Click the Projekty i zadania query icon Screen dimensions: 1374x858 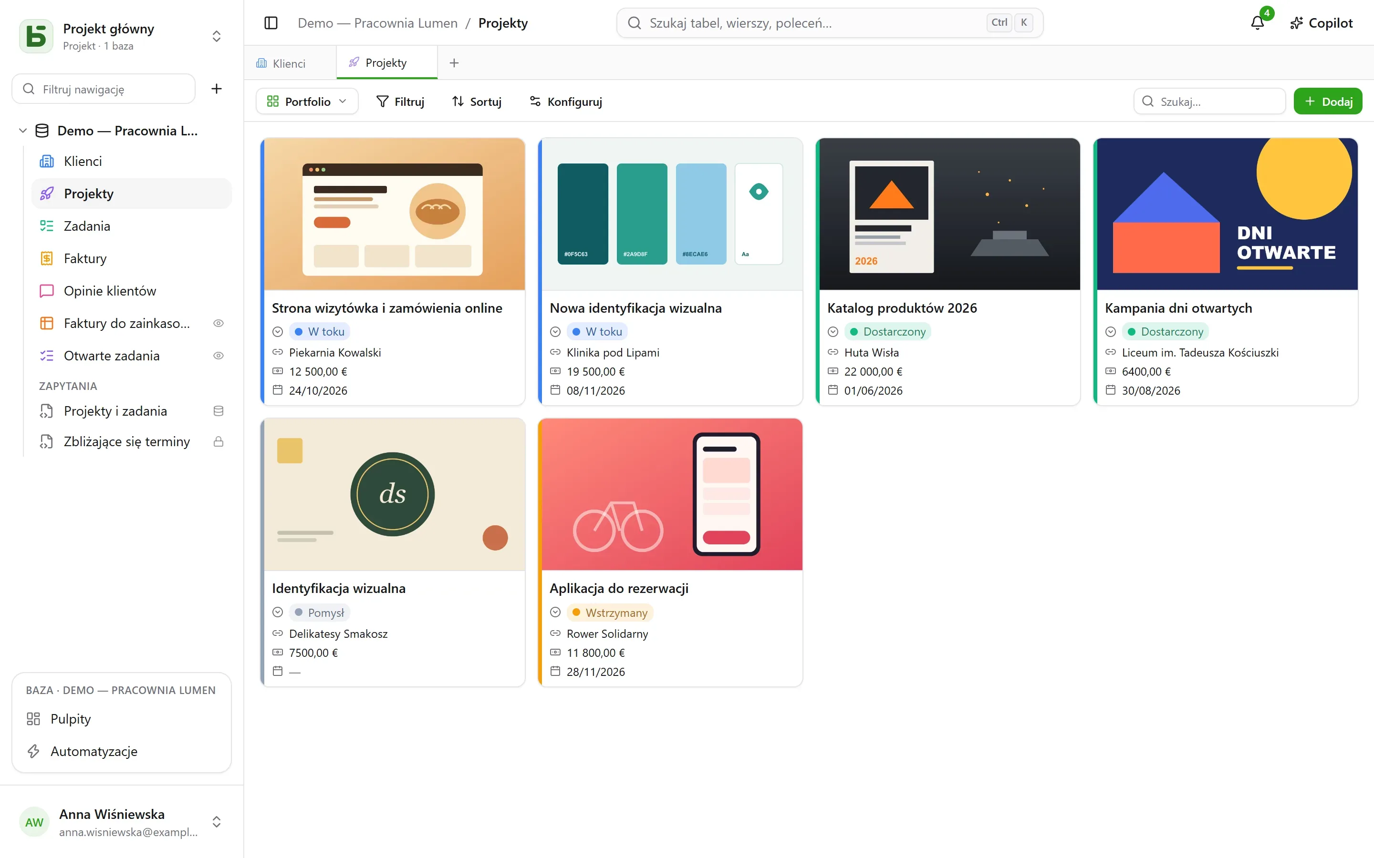(47, 411)
